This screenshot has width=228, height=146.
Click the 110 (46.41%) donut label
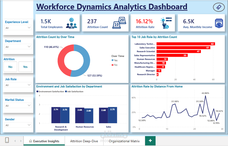51,47
